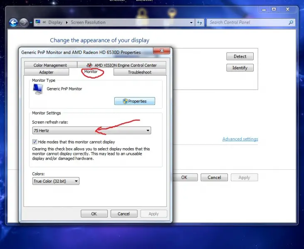Open AMD VISION Engine Control Center tab
304x249 pixels.
click(x=121, y=65)
